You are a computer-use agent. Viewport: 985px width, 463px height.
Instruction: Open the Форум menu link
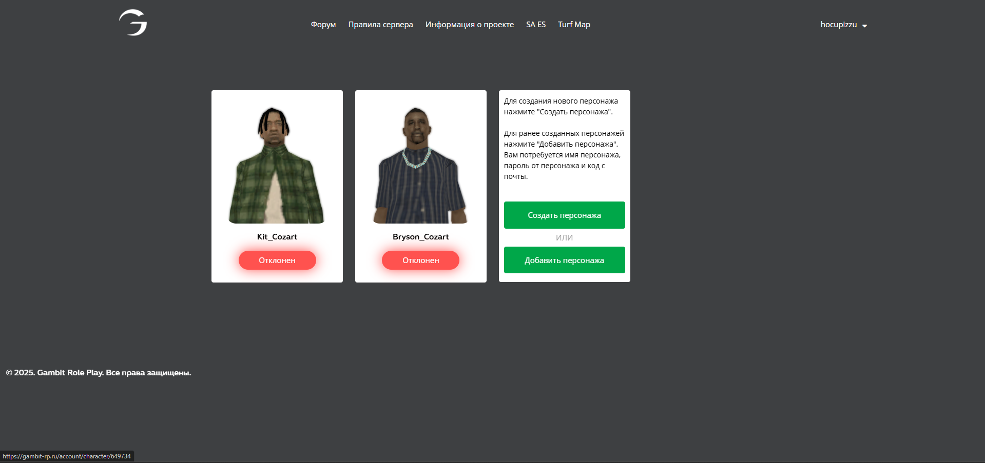coord(323,25)
